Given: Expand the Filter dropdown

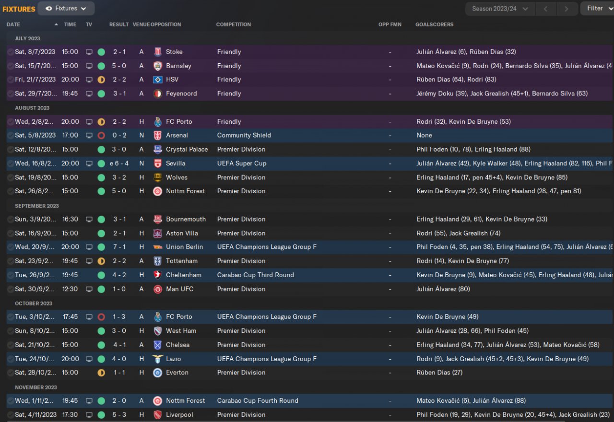Looking at the screenshot, I should tap(598, 8).
